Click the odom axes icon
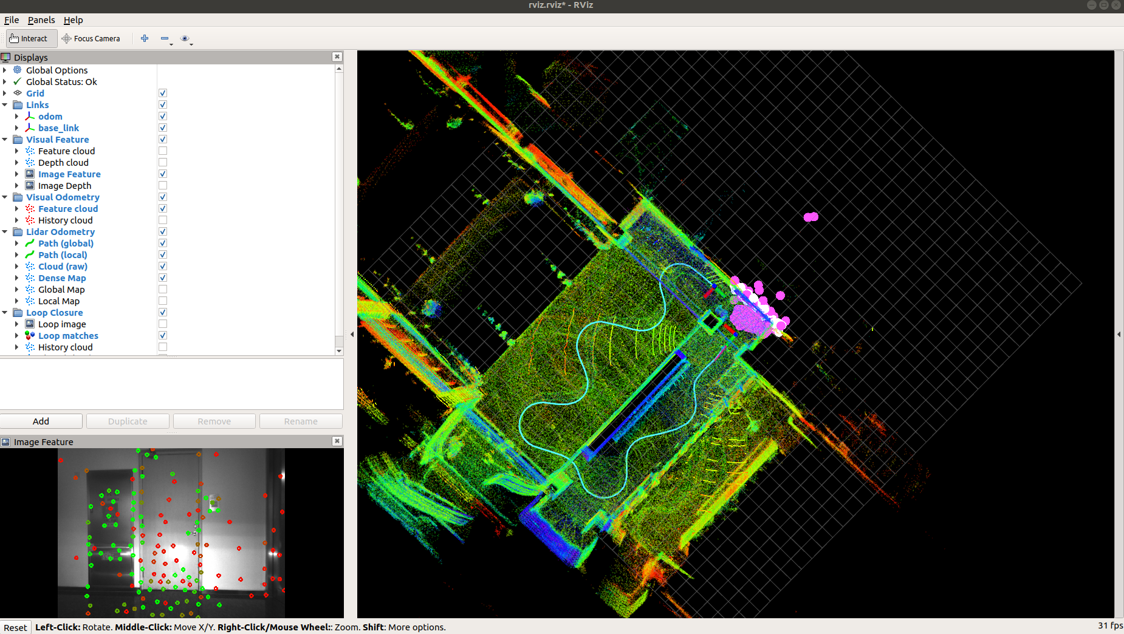 tap(30, 116)
